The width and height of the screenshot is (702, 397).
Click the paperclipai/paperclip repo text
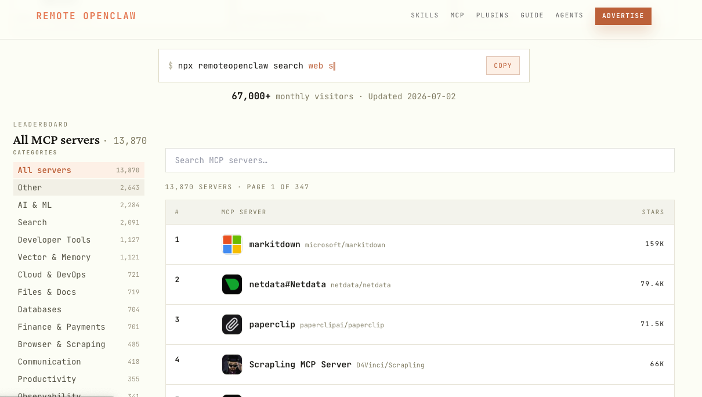coord(342,325)
